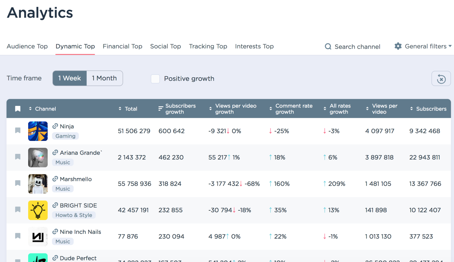454x262 pixels.
Task: Click the reset filters circular icon
Action: (x=441, y=79)
